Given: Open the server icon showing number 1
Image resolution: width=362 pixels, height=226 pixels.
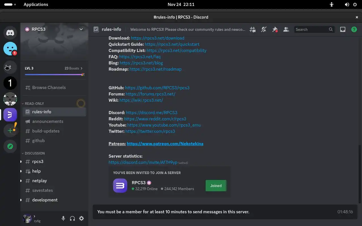Looking at the screenshot, I should tap(10, 83).
